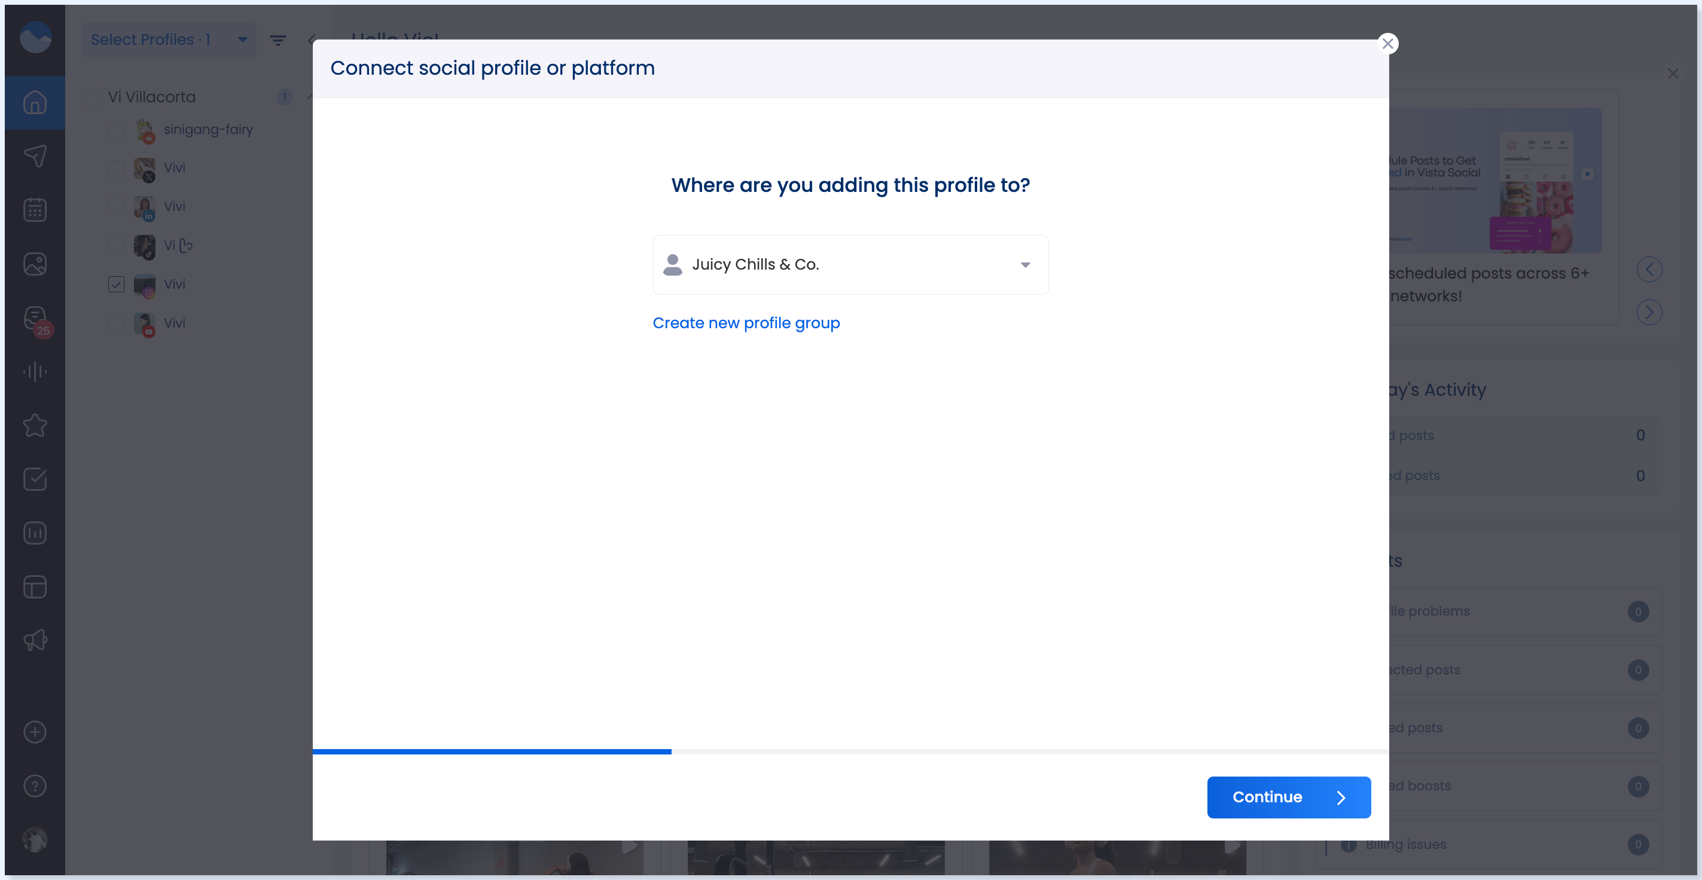Screen dimensions: 1702x880
Task: Click the 'Vi Villacorta' group name
Action: [152, 97]
